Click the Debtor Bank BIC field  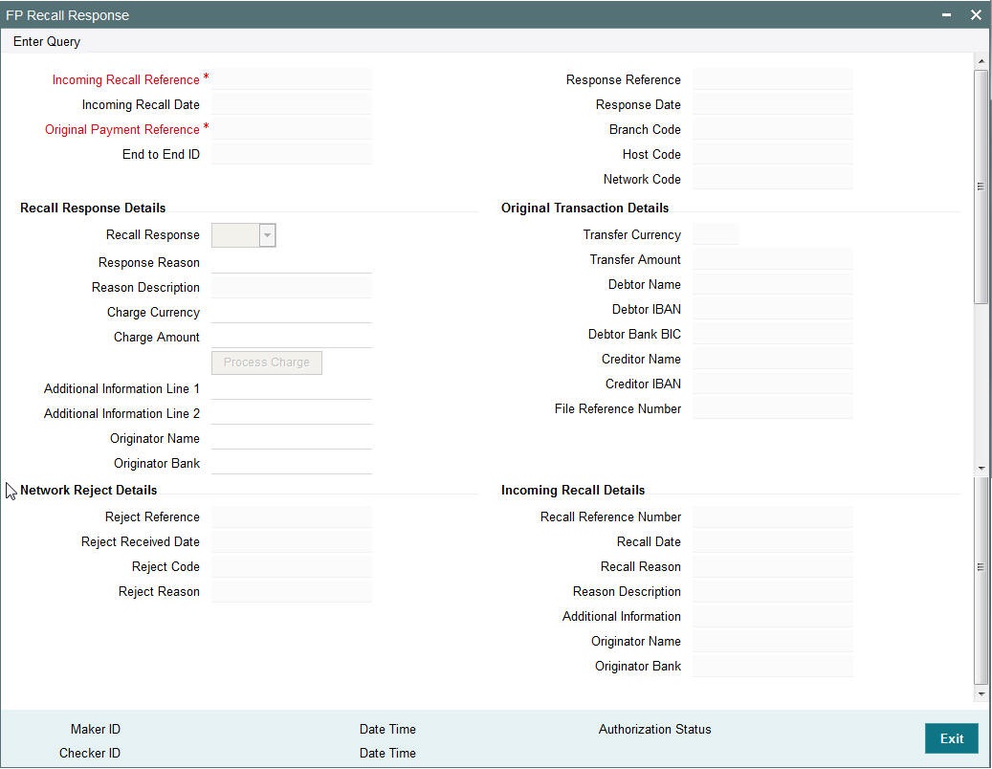pos(773,334)
